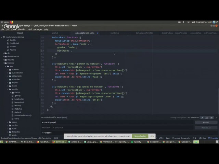Screen dimensions: 219x164
Task: Hide the Hangouts sharing notification
Action: [x=152, y=136]
